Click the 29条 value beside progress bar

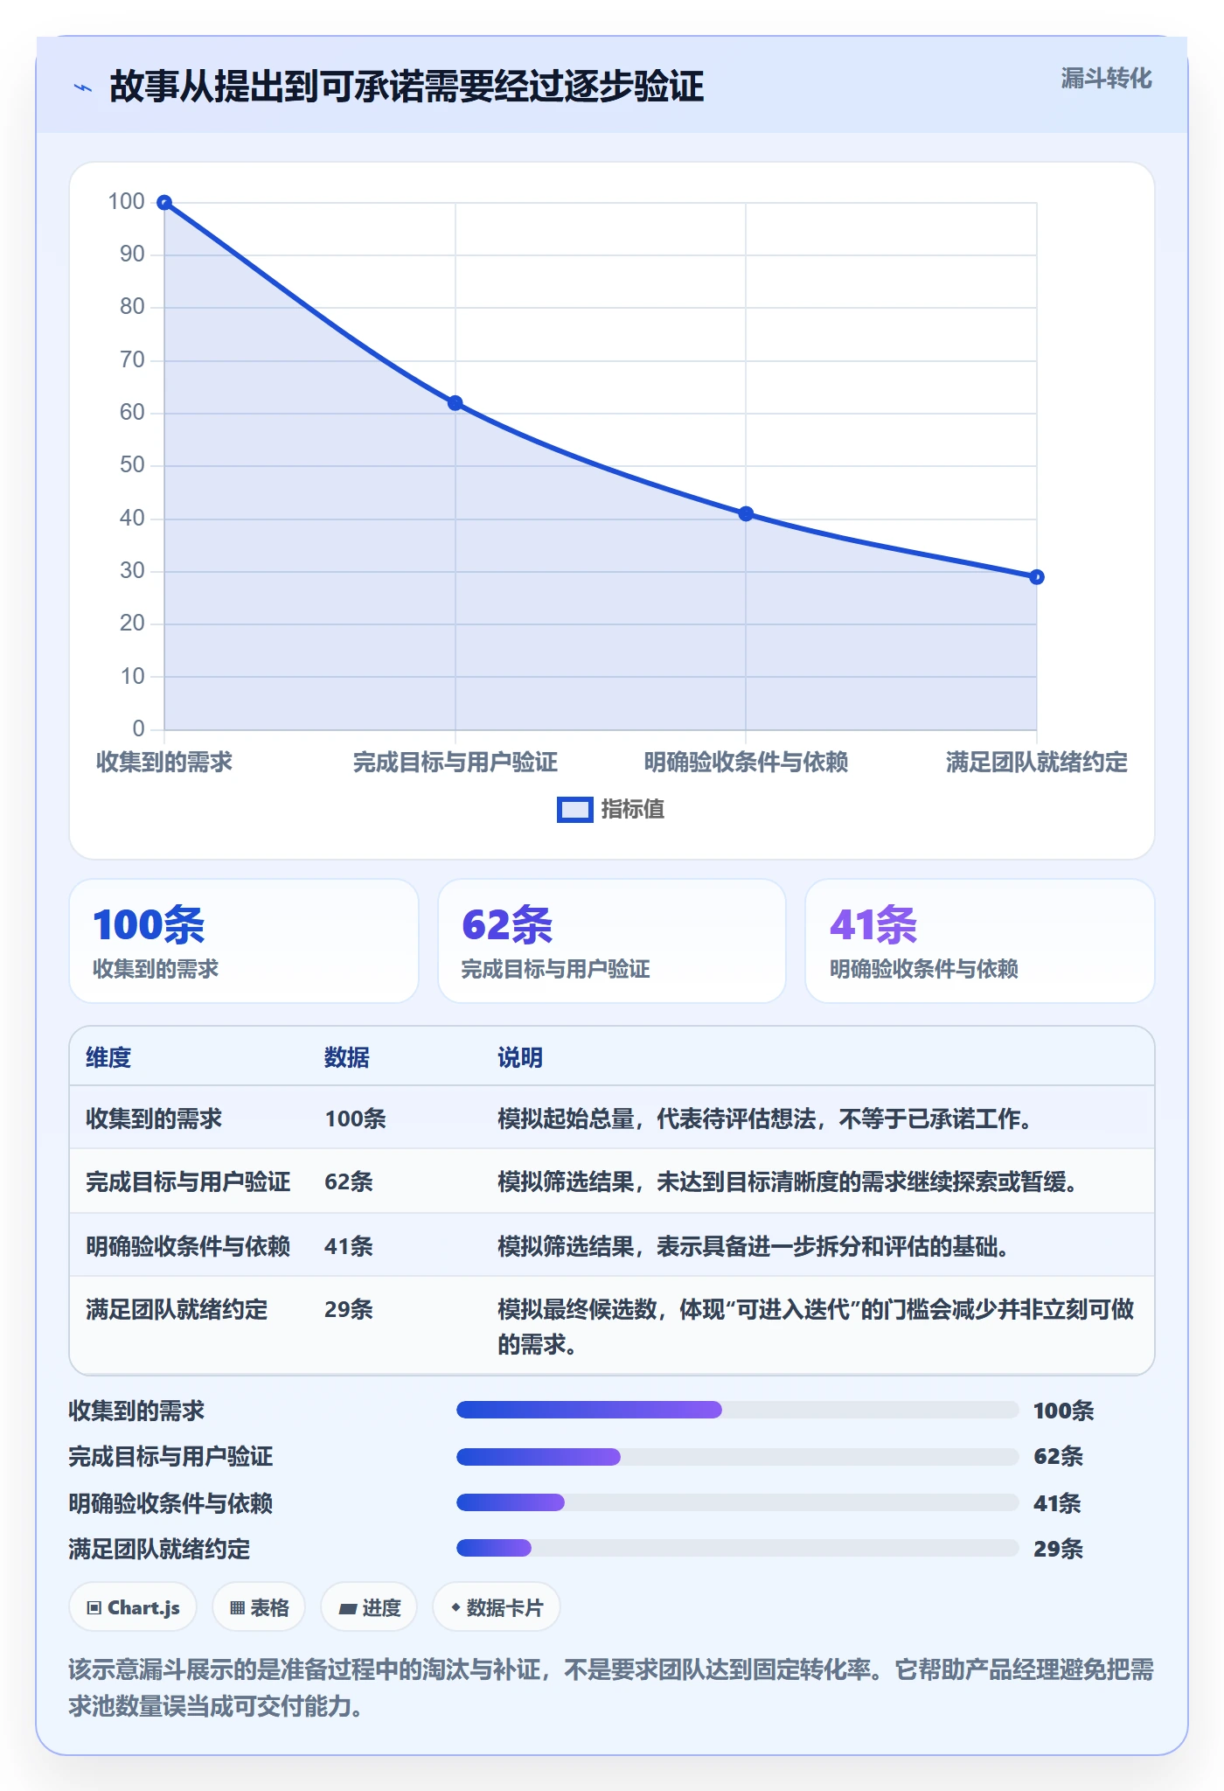pos(1058,1550)
